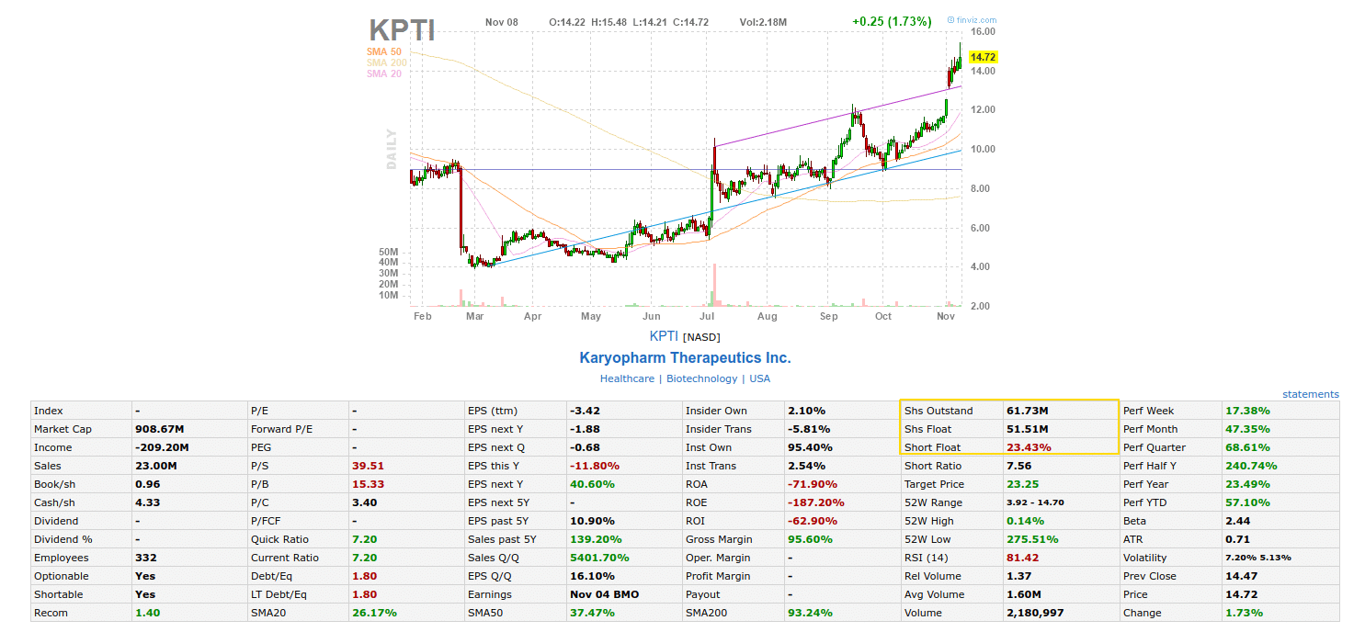Select the Debt/Eq value 1.80

click(x=364, y=576)
